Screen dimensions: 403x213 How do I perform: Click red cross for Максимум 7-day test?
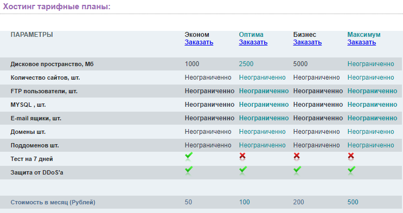click(x=351, y=157)
